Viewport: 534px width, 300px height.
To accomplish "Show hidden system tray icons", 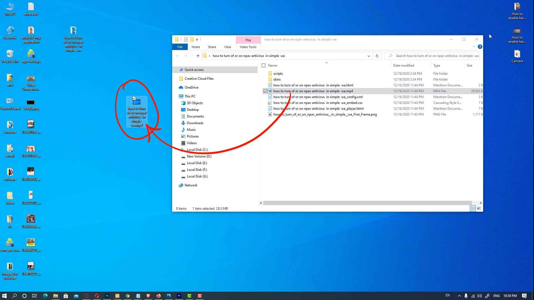I will tap(459, 296).
